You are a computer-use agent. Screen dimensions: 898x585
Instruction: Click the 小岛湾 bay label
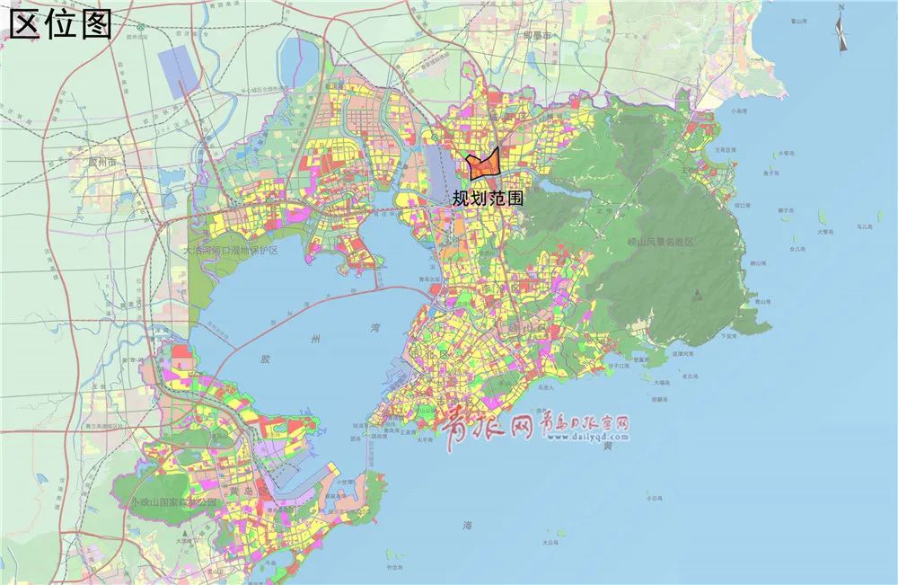(738, 111)
